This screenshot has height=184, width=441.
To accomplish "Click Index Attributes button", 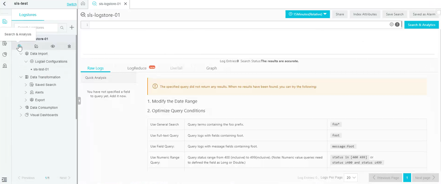I will 365,14.
